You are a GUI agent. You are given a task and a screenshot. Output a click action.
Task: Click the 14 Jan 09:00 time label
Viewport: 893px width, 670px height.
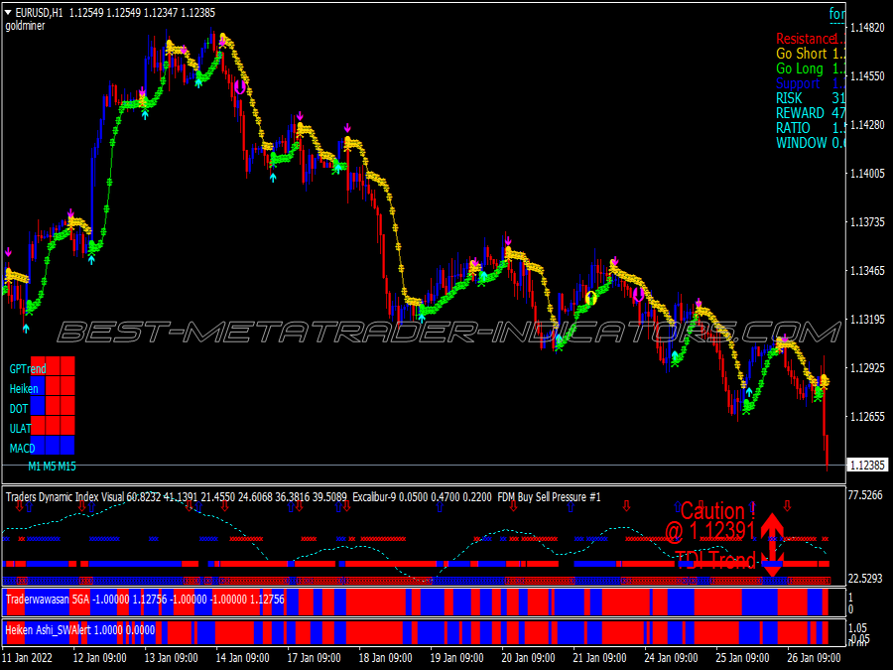[242, 657]
